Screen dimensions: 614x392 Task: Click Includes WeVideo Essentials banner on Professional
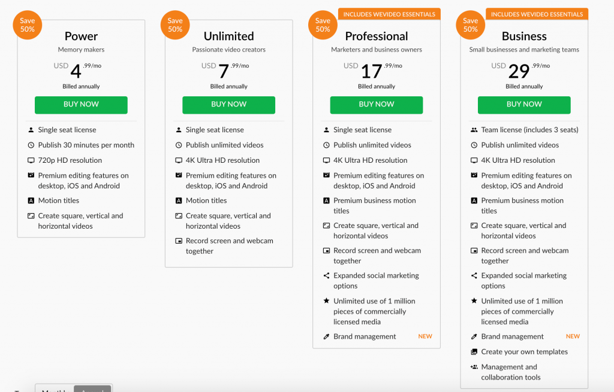(x=389, y=14)
